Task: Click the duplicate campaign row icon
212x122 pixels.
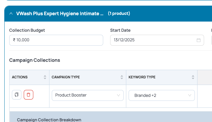Action: [x=16, y=95]
